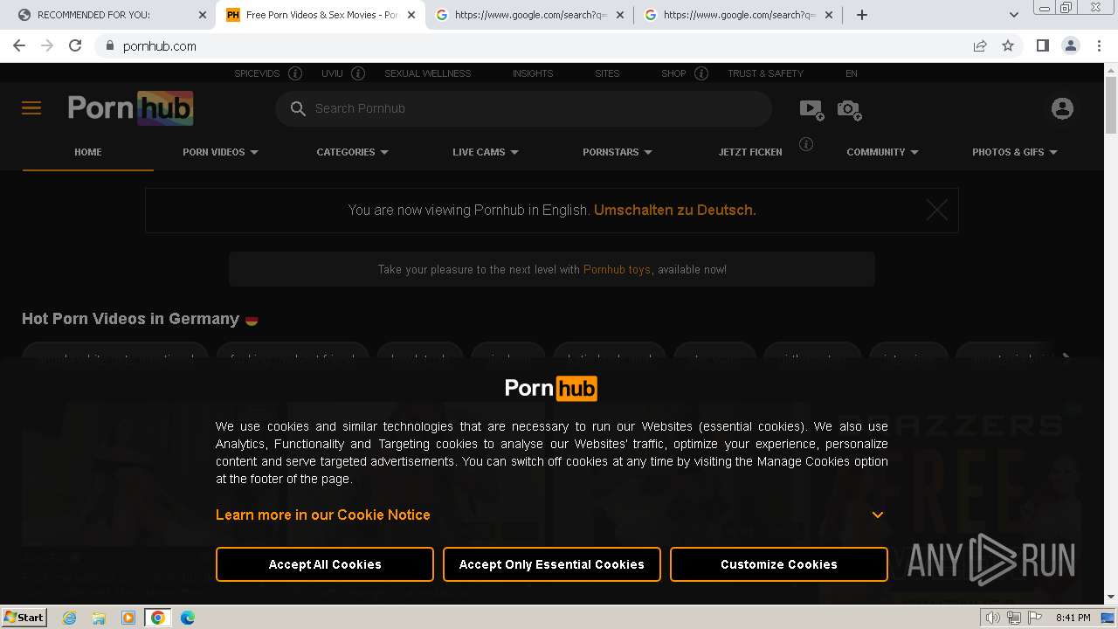Viewport: 1118px width, 629px height.
Task: Click into the Search Pornhub field
Action: click(524, 108)
